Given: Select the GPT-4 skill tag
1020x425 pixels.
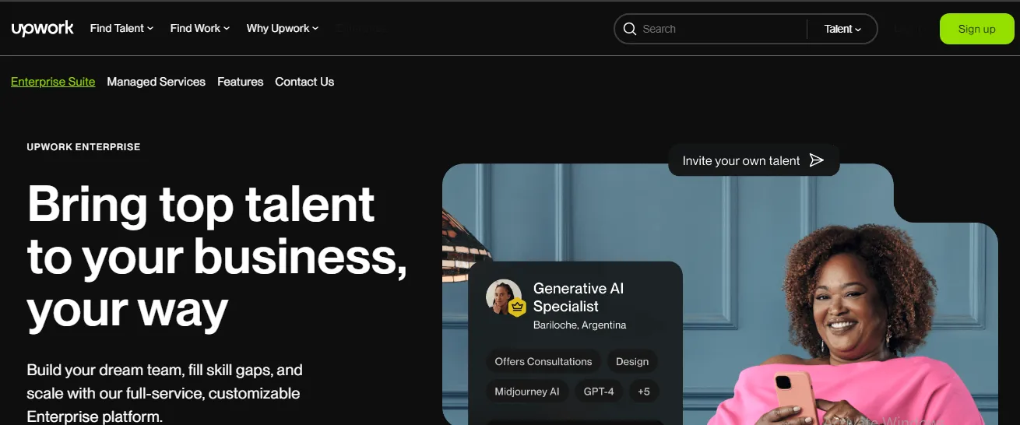Looking at the screenshot, I should [599, 392].
